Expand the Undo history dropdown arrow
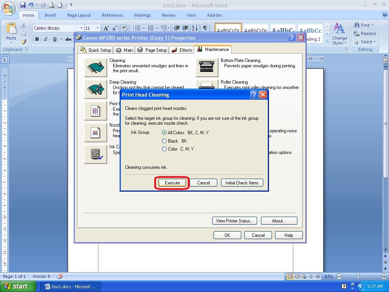 36,5
